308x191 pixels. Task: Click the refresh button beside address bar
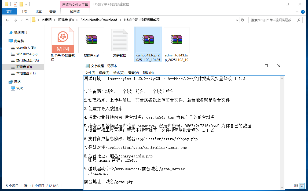point(243,20)
